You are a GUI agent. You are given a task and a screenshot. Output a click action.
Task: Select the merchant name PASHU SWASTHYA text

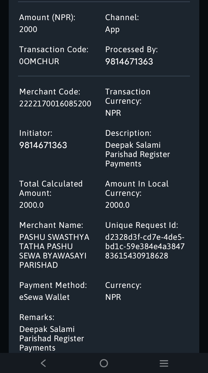pos(54,251)
